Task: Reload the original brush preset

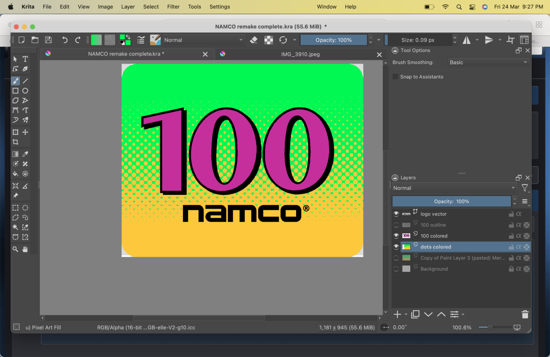Action: (283, 40)
